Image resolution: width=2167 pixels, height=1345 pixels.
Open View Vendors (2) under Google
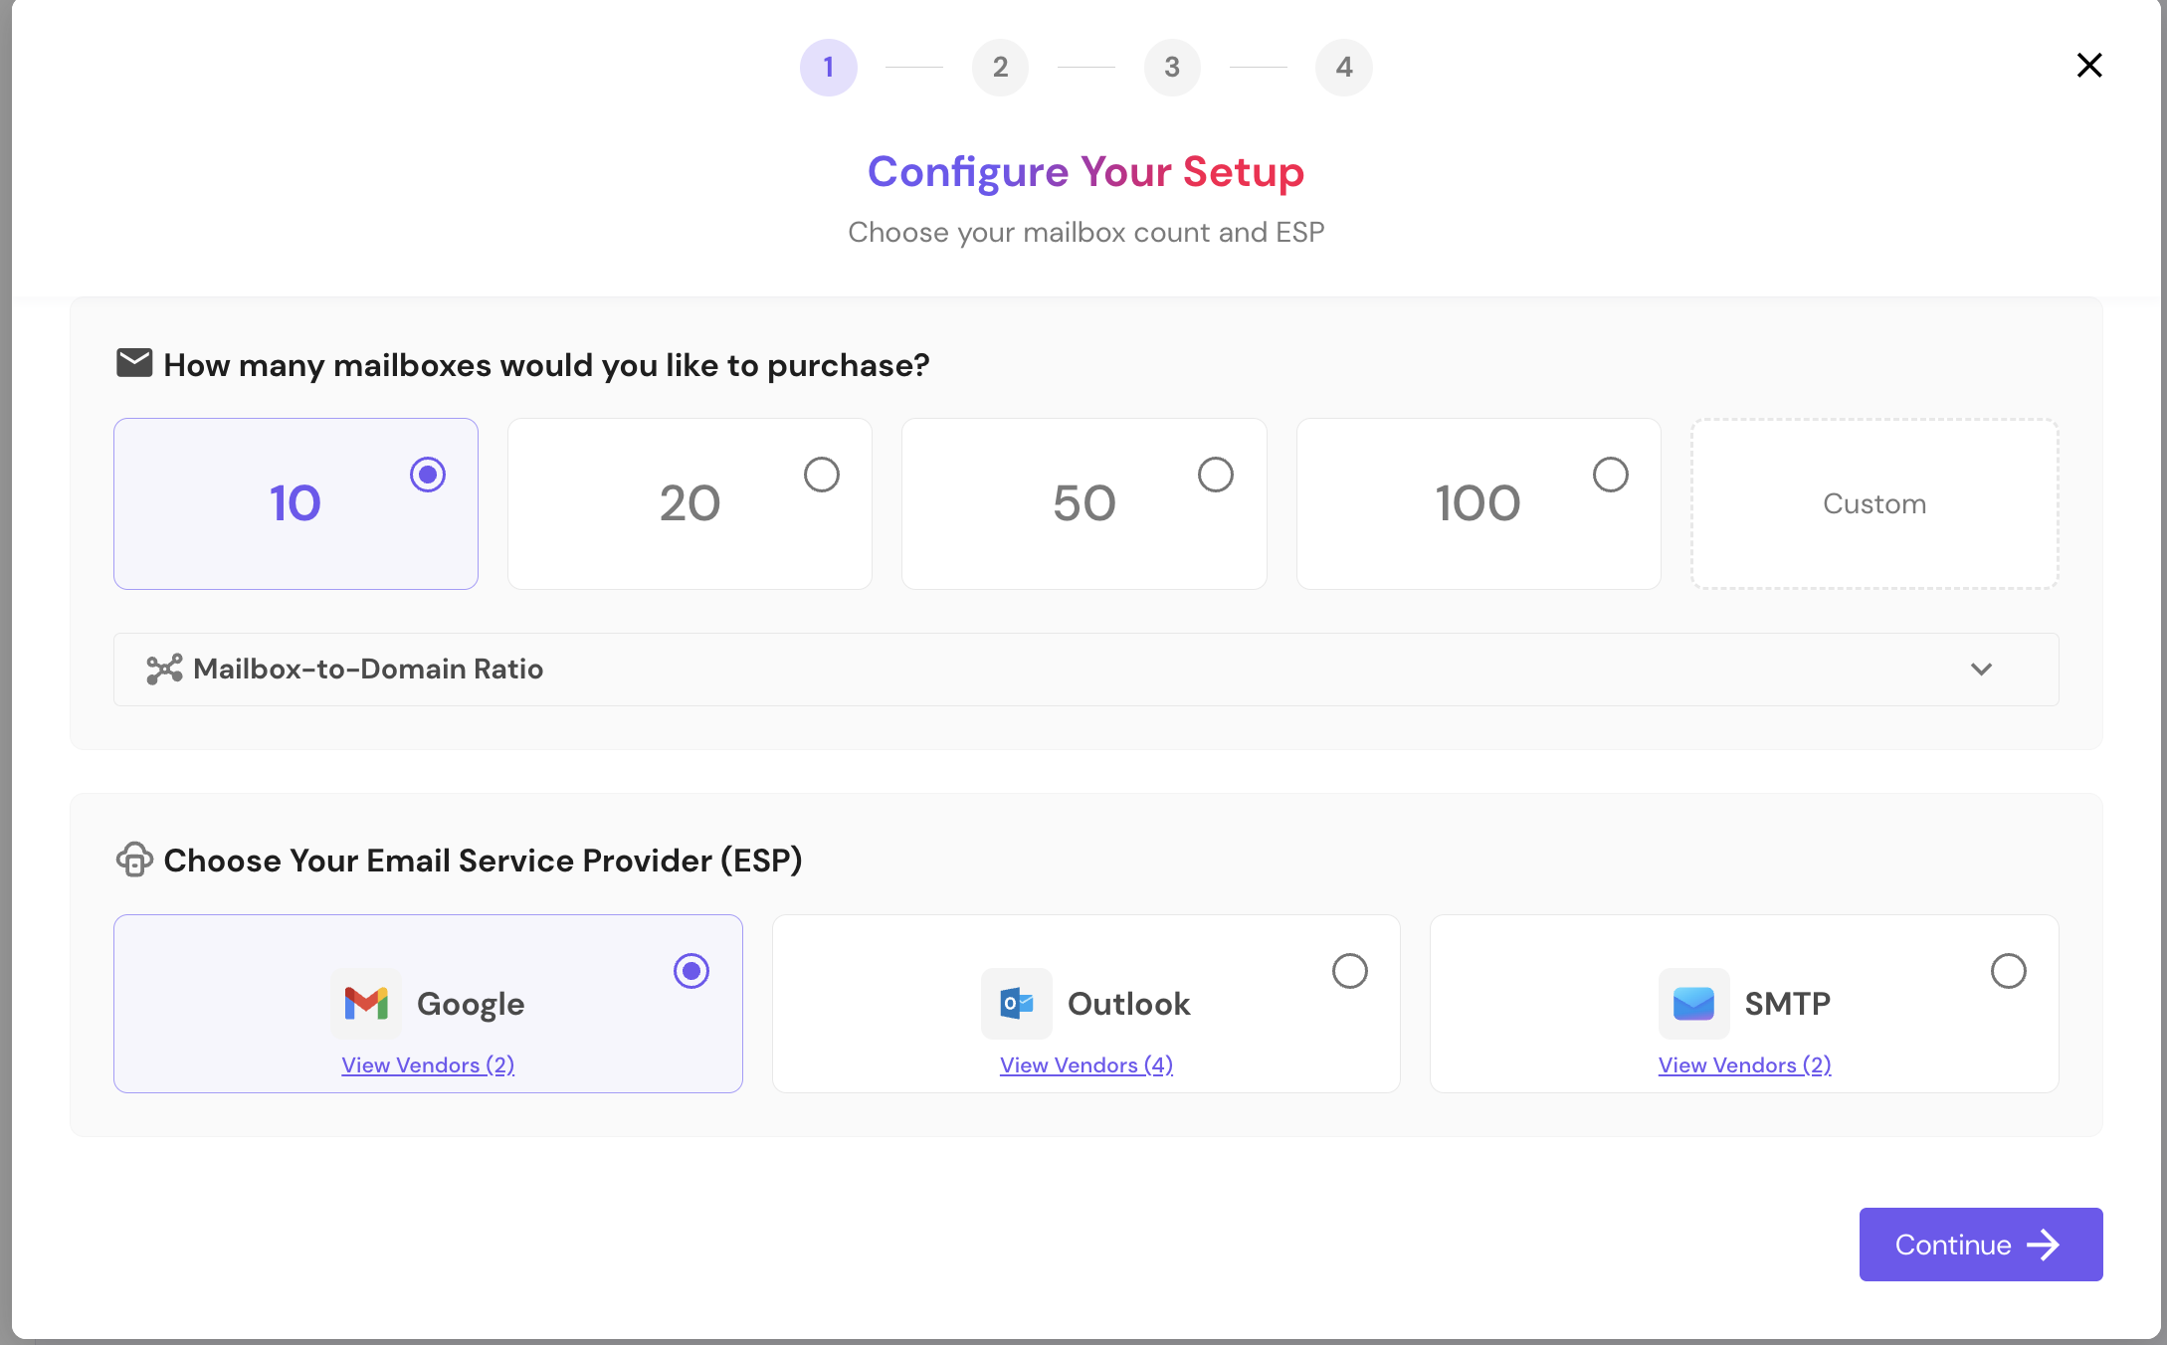pos(428,1065)
